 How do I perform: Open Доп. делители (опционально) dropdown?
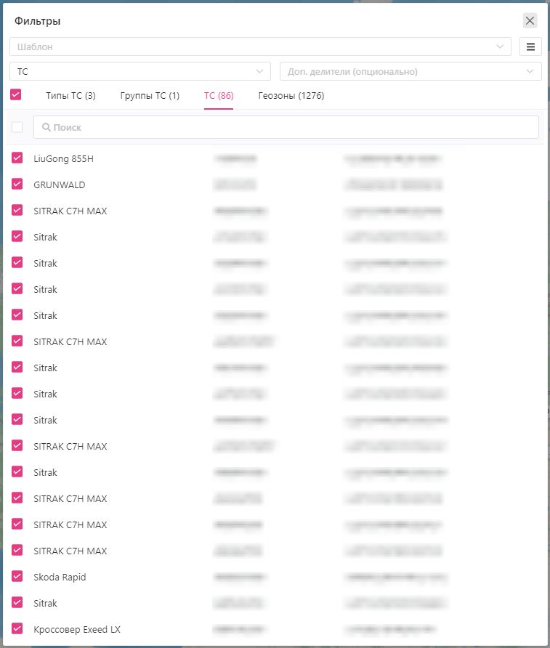point(411,71)
